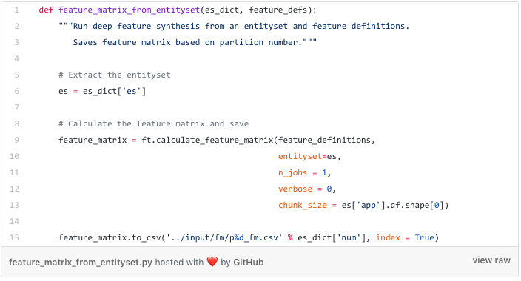This screenshot has width=521, height=281.
Task: Click the True value on line 15
Action: point(424,238)
